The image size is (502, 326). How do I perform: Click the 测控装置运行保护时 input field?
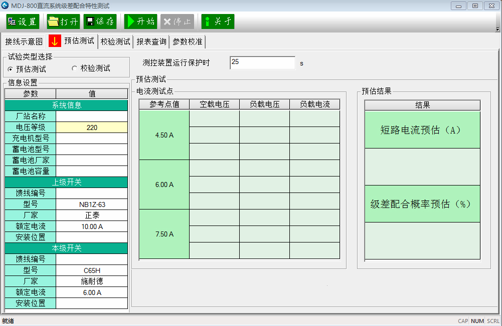(x=262, y=62)
